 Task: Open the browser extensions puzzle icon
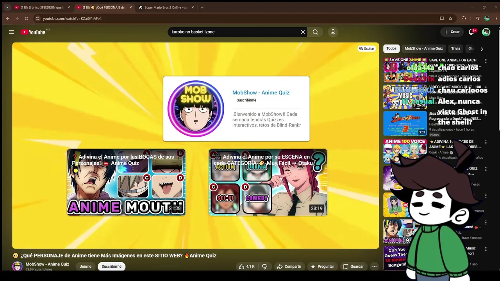pyautogui.click(x=464, y=18)
